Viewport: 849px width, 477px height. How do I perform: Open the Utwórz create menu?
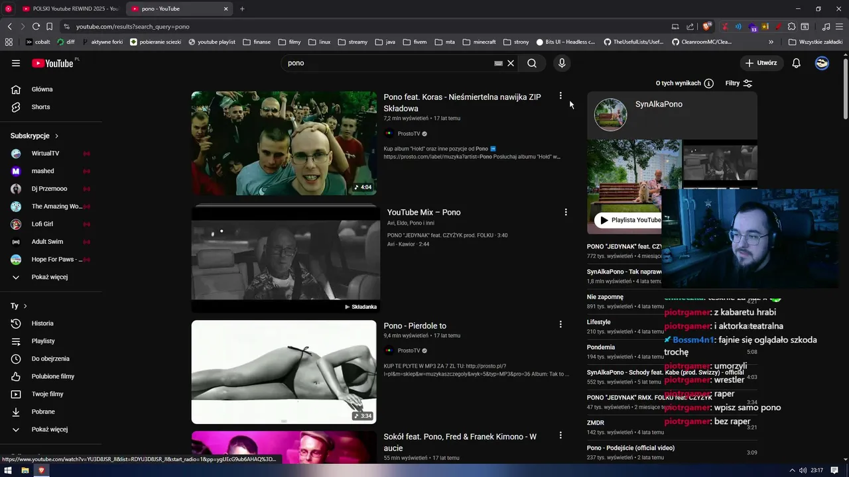[x=761, y=63]
